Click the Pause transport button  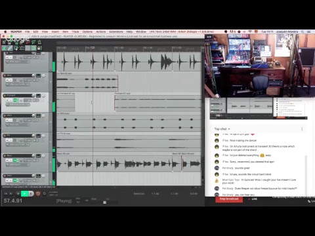click(31, 193)
